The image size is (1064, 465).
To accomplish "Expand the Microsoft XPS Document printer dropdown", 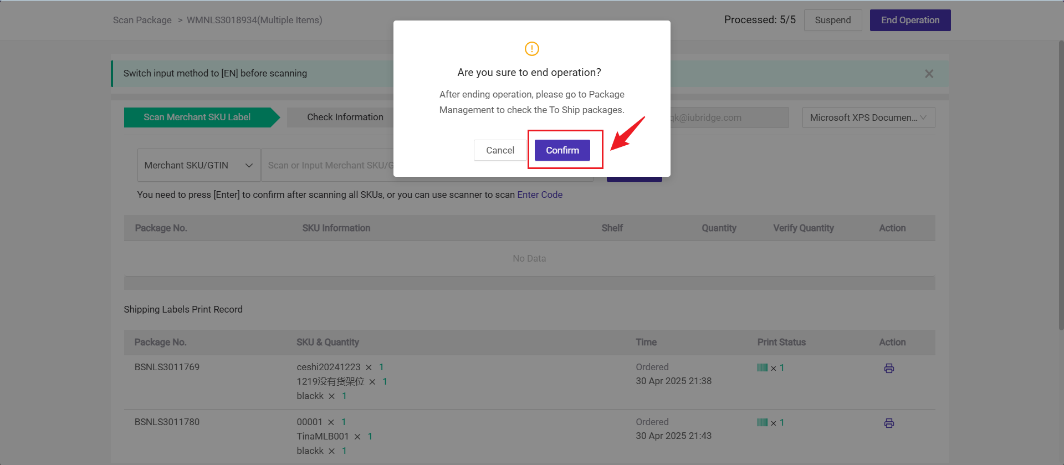I will pyautogui.click(x=868, y=117).
